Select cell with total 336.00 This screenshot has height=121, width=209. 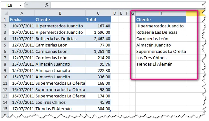(98, 77)
